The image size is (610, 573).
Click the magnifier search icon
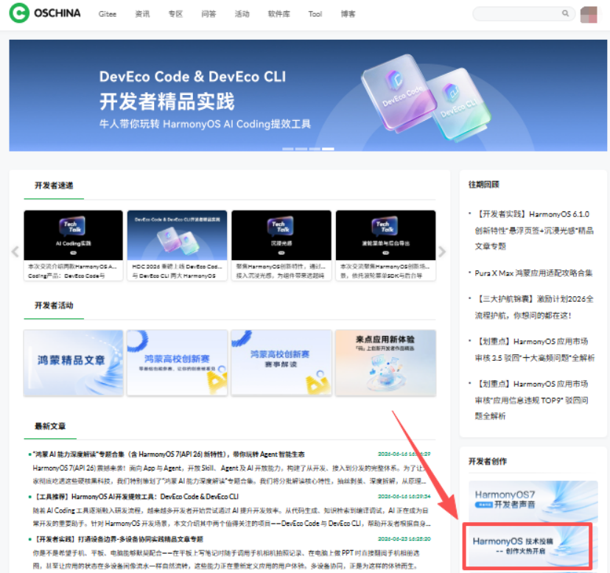point(565,13)
